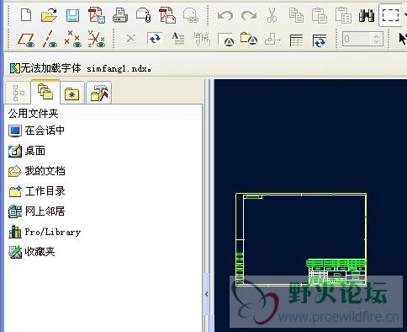407x332 pixels.
Task: Switch to the Model Tree tab
Action: (18, 93)
